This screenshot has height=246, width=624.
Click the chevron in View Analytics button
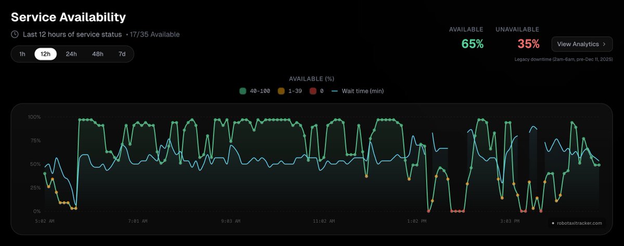[605, 44]
